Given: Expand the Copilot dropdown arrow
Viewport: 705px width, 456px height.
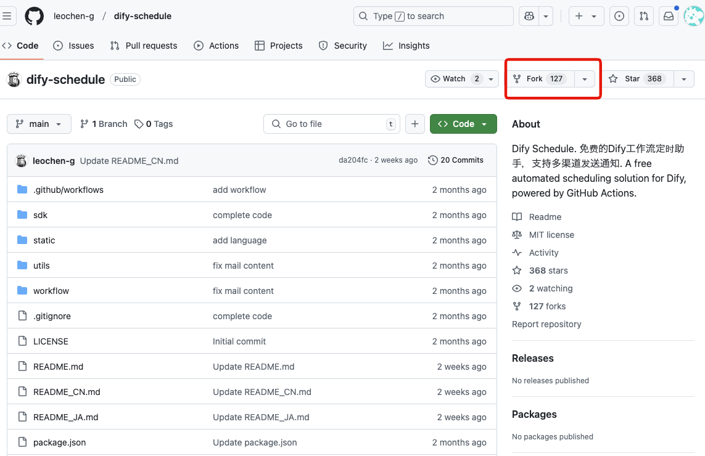Looking at the screenshot, I should [546, 16].
